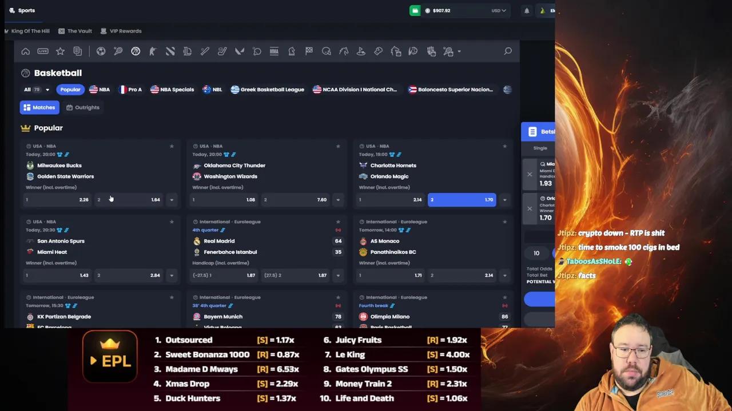Favorite the Bayern Munich match

coord(338,297)
